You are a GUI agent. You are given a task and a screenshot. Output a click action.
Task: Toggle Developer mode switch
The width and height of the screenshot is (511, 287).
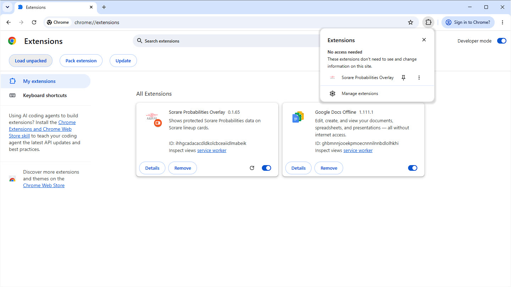[x=502, y=41]
